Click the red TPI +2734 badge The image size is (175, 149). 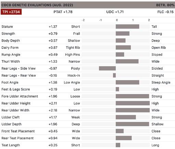(x=11, y=12)
